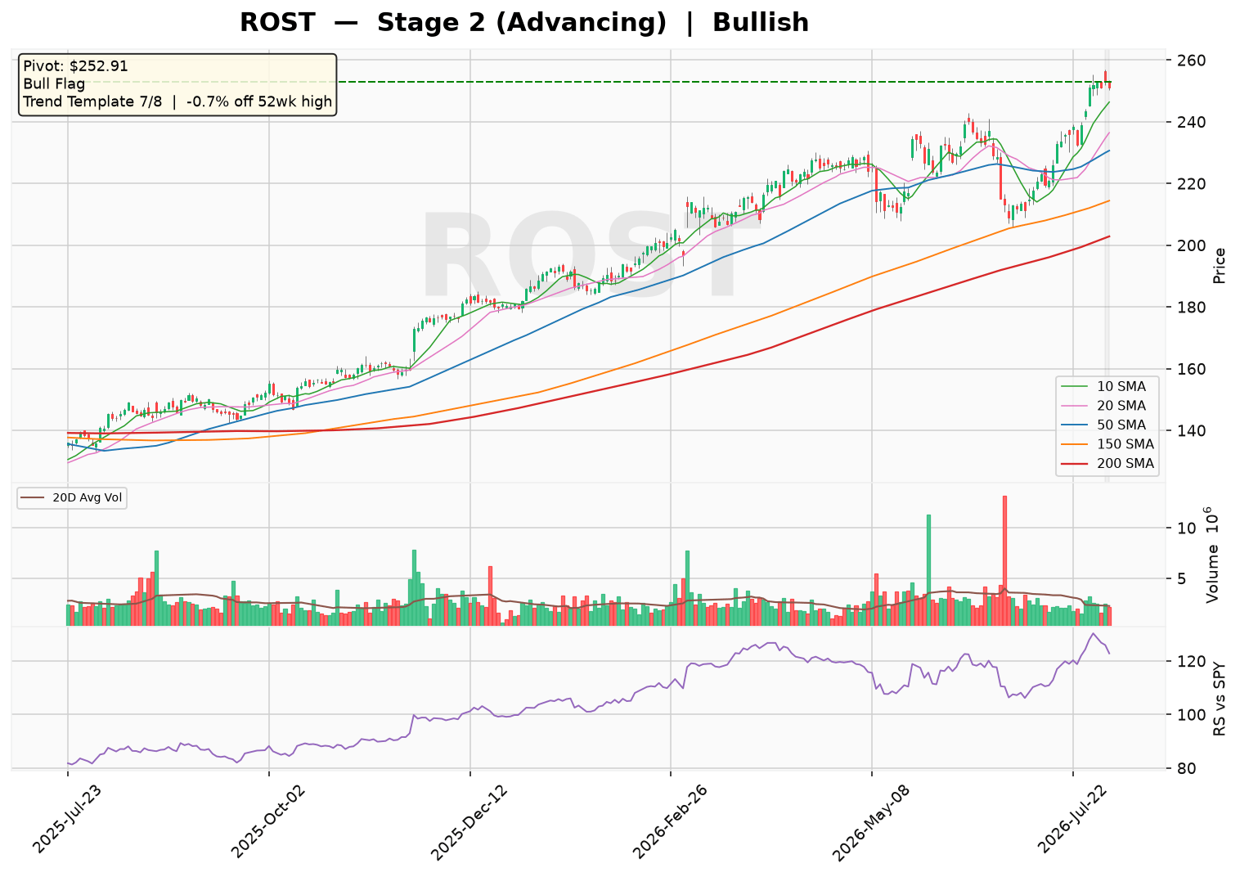The height and width of the screenshot is (877, 1240).
Task: Click the 140 price axis tick label
Action: (x=1193, y=431)
